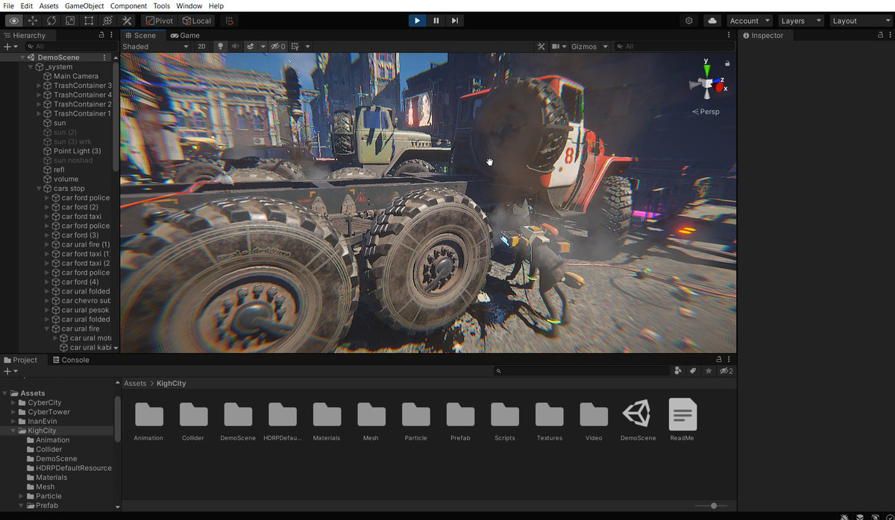Open the Cloud services icon

click(x=711, y=21)
